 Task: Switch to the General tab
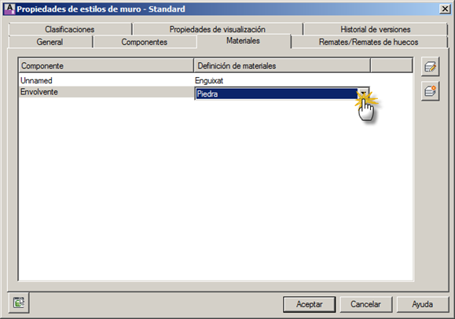click(50, 42)
